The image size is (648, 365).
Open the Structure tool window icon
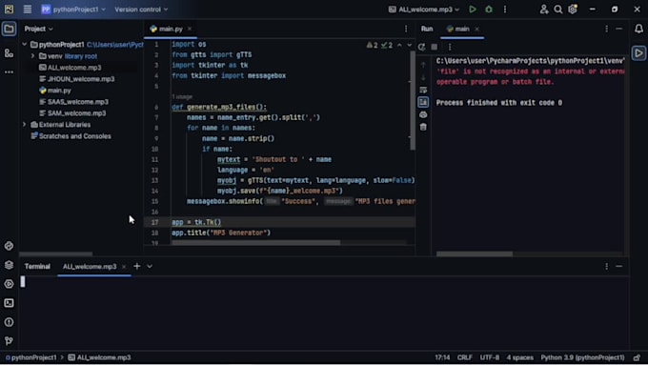pyautogui.click(x=9, y=53)
